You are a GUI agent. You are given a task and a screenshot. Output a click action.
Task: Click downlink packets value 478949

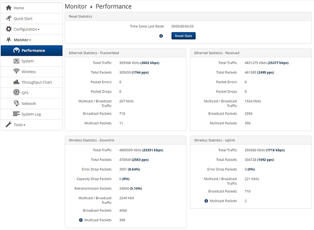[125, 160]
